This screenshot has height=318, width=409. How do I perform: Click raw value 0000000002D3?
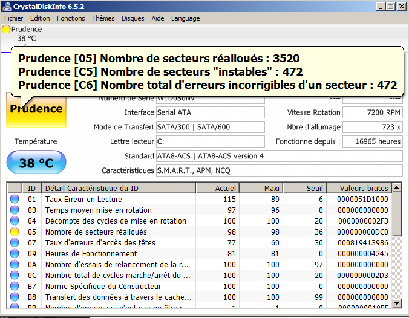[362, 276]
